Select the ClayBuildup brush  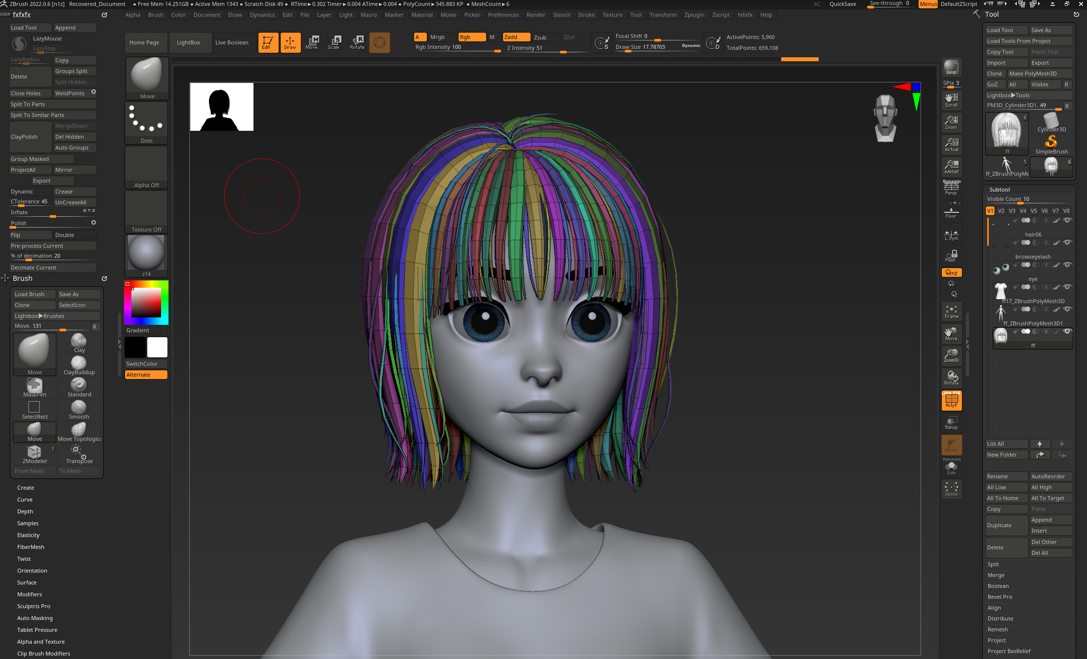79,365
